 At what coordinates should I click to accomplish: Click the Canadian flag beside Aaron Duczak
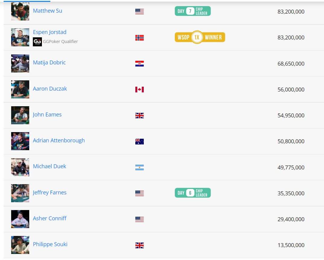139,89
